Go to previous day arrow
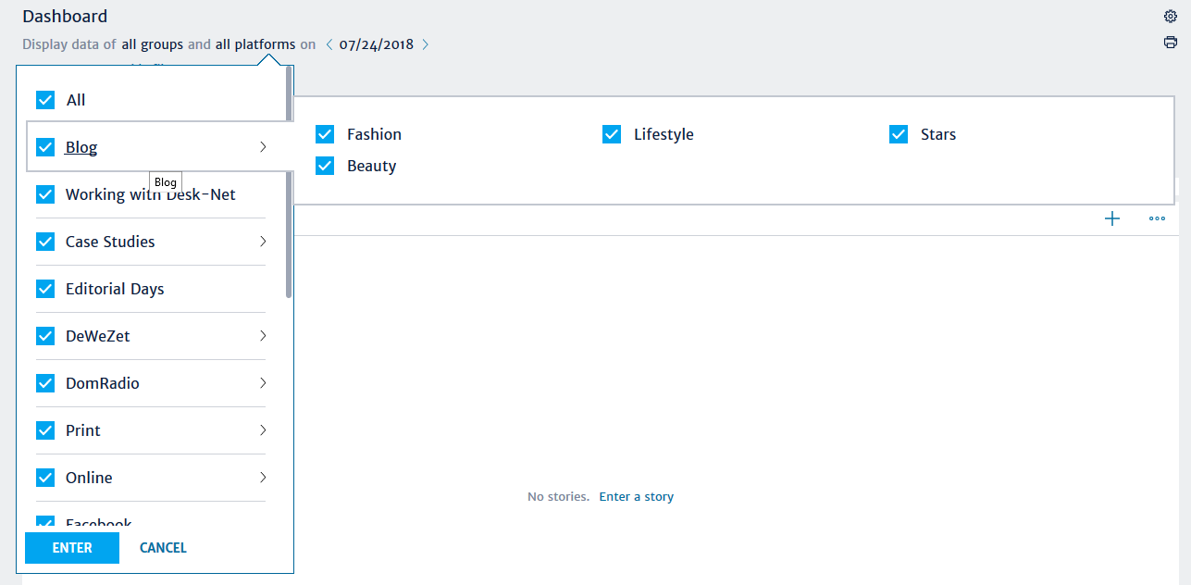Screen dimensions: 1191x585 (329, 44)
